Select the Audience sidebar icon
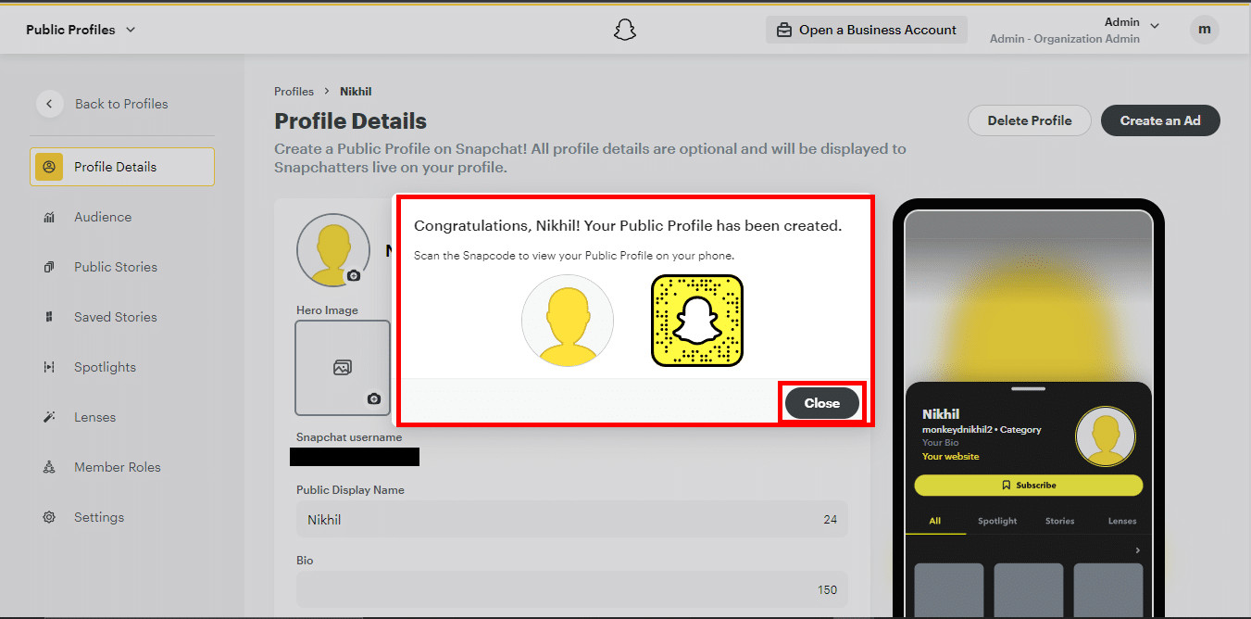The image size is (1251, 619). 48,217
